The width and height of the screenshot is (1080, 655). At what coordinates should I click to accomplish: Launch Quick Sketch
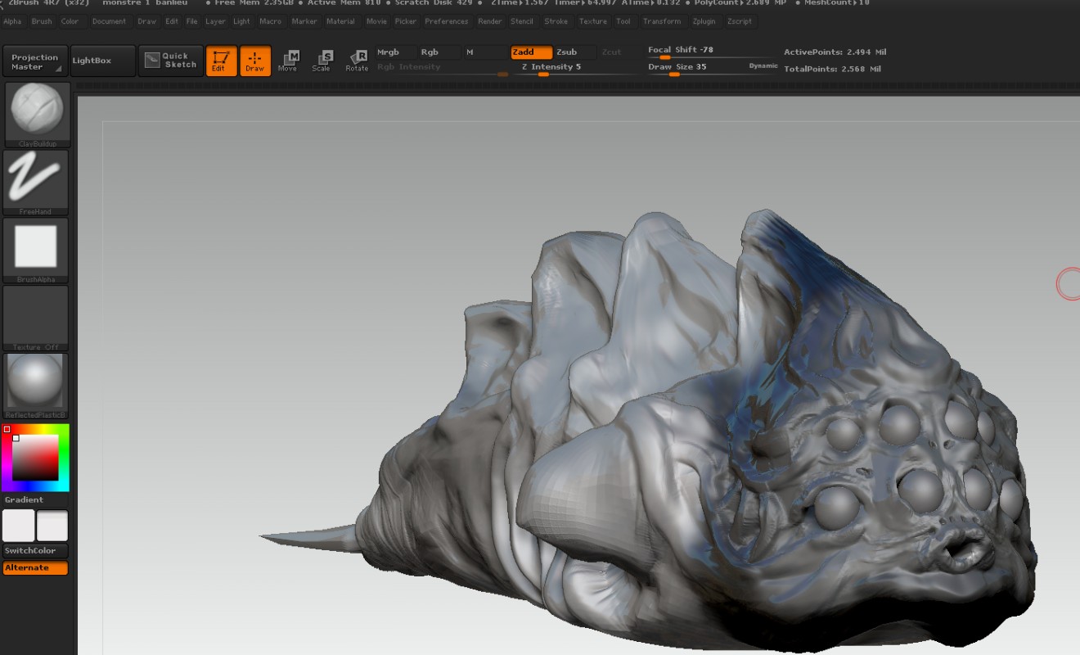[171, 61]
